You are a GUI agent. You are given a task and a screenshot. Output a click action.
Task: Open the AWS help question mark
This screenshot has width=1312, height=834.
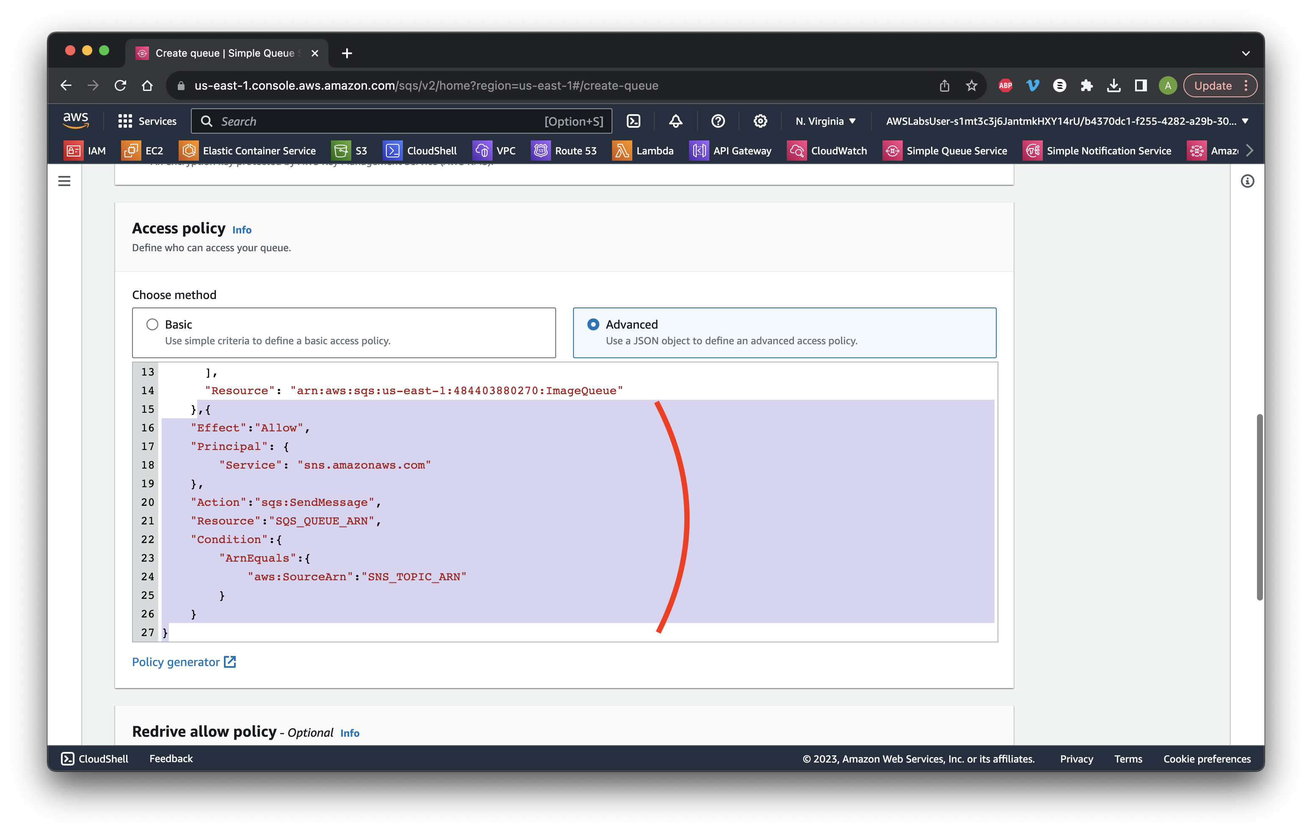pos(718,121)
